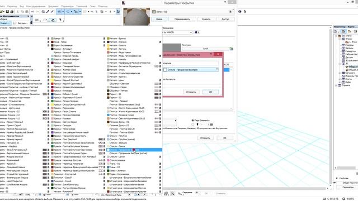The height and width of the screenshot is (201, 358).
Task: Click the Print icon in the toolbar
Action: coord(12,12)
